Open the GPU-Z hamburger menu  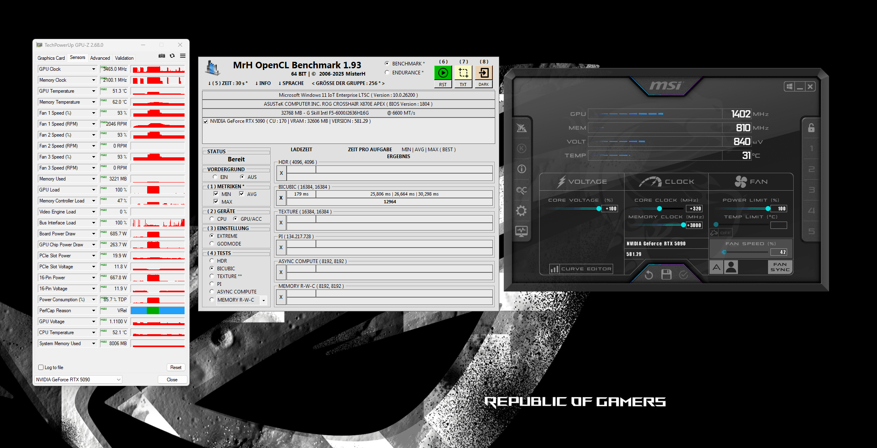(x=183, y=56)
